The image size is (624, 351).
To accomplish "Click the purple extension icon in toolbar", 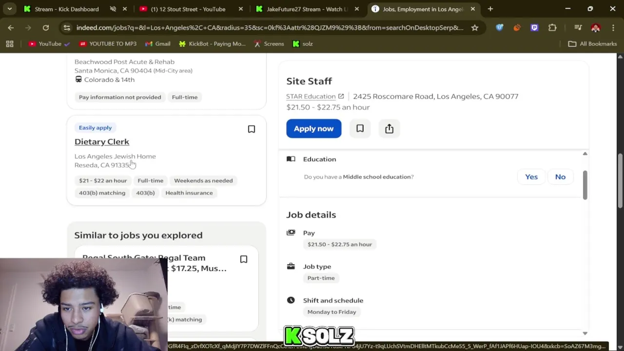I will tap(535, 28).
